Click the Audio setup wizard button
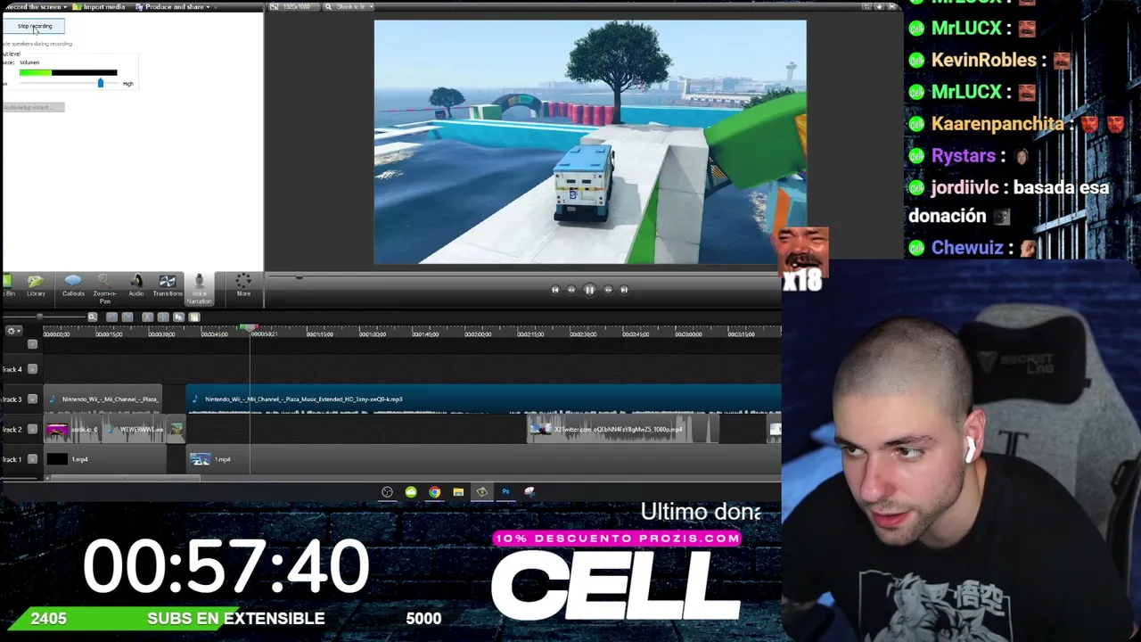1141x642 pixels. (x=33, y=107)
